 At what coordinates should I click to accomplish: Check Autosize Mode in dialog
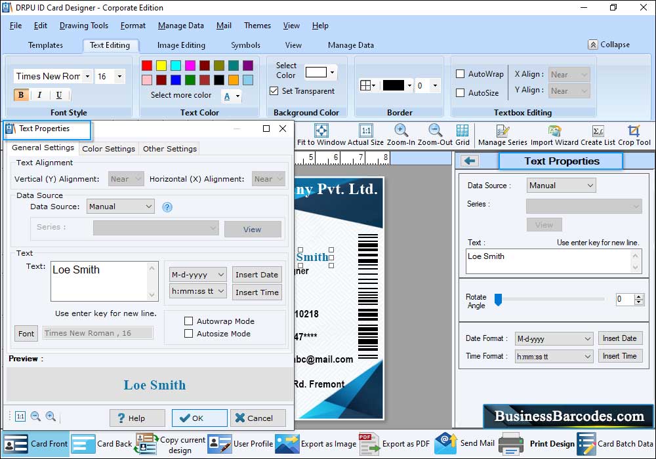pyautogui.click(x=189, y=334)
